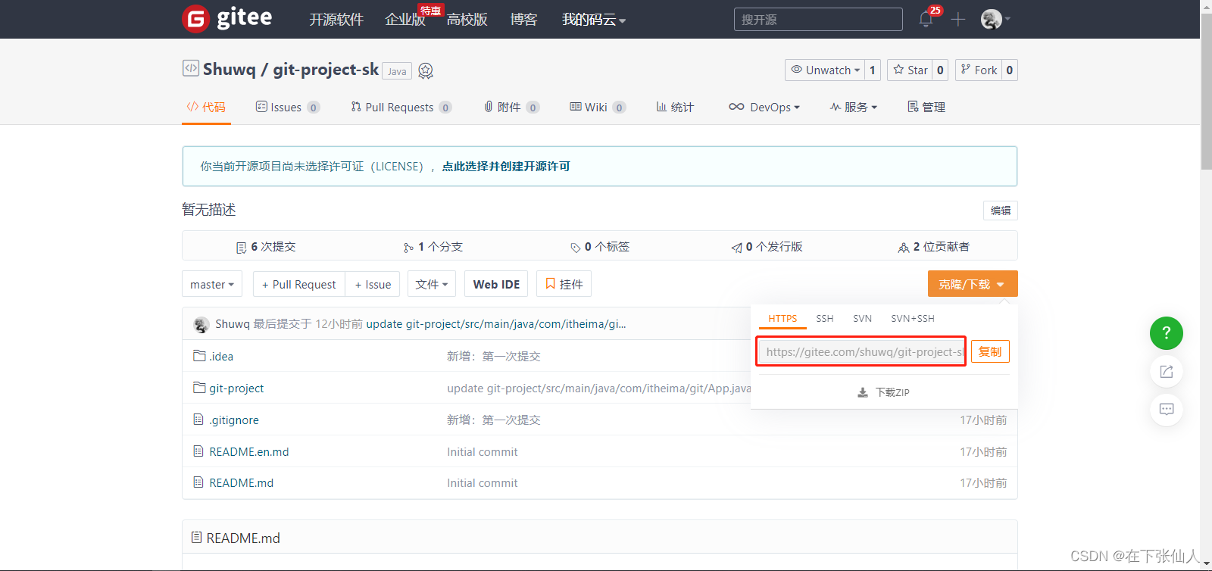Image resolution: width=1212 pixels, height=571 pixels.
Task: Open the DevOps dropdown tab
Action: pos(764,107)
